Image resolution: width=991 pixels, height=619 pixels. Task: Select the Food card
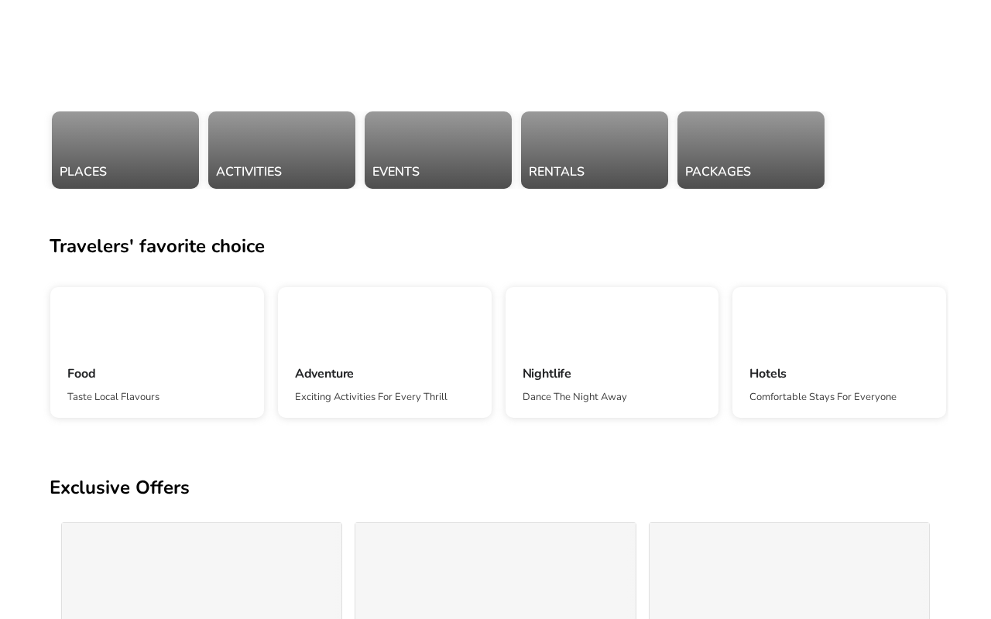[157, 353]
